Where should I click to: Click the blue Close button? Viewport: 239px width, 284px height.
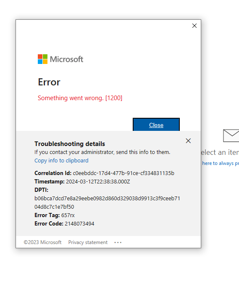[x=156, y=125]
